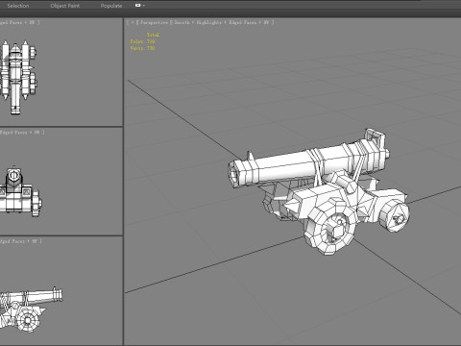The image size is (461, 346).
Task: Click the Verts count statistic text
Action: pyautogui.click(x=142, y=48)
